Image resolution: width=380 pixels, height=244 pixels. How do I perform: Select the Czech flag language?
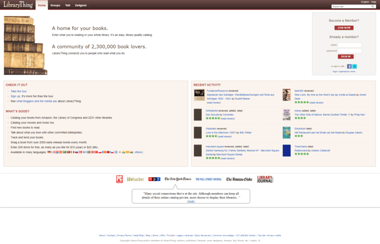point(112,152)
